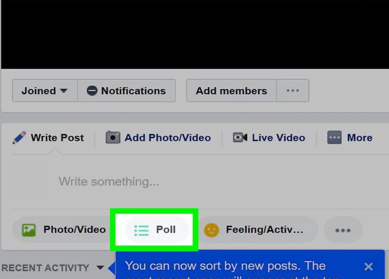Click the video camera icon for Live Video
This screenshot has width=389, height=279.
(x=240, y=137)
